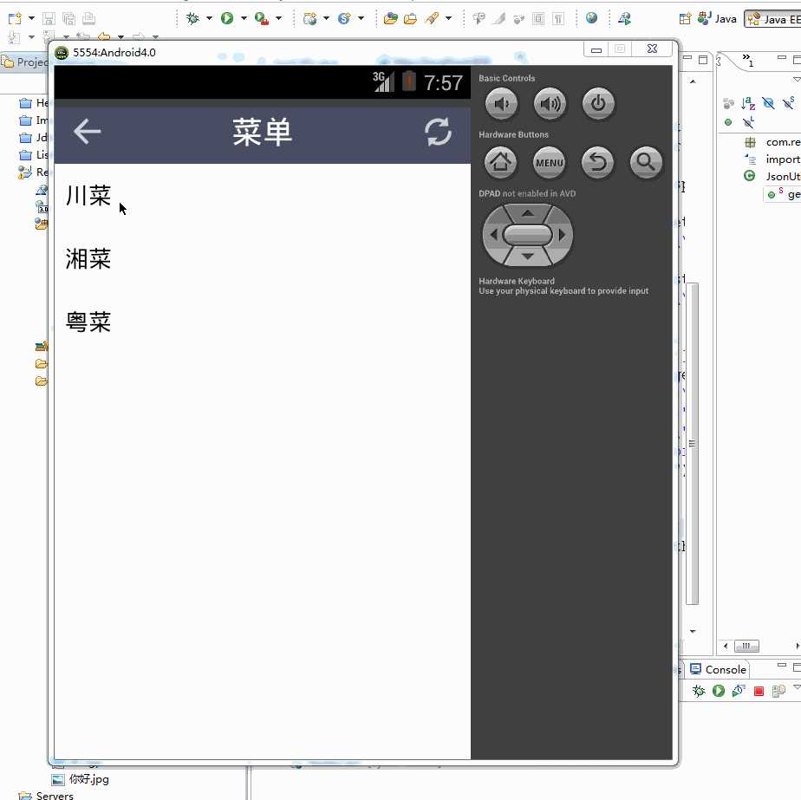This screenshot has height=800, width=801.
Task: Click the DPAD down arrow
Action: [528, 257]
